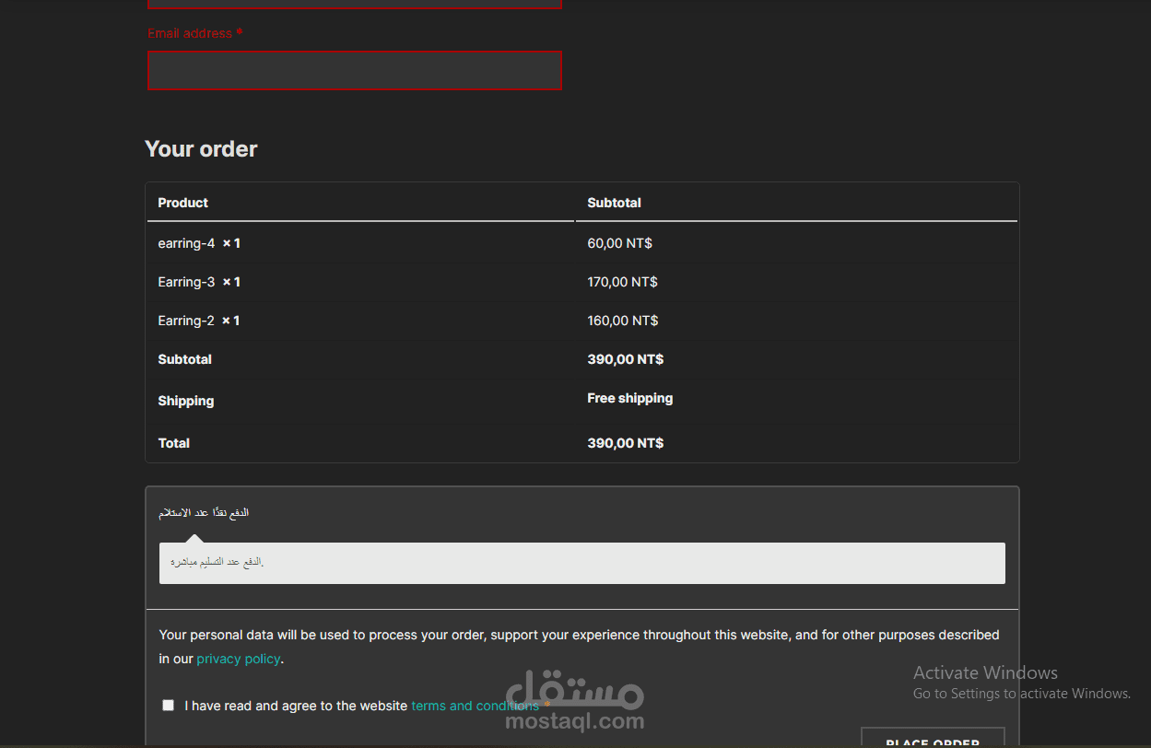The height and width of the screenshot is (748, 1151).
Task: Click the Product column header
Action: [x=182, y=203]
